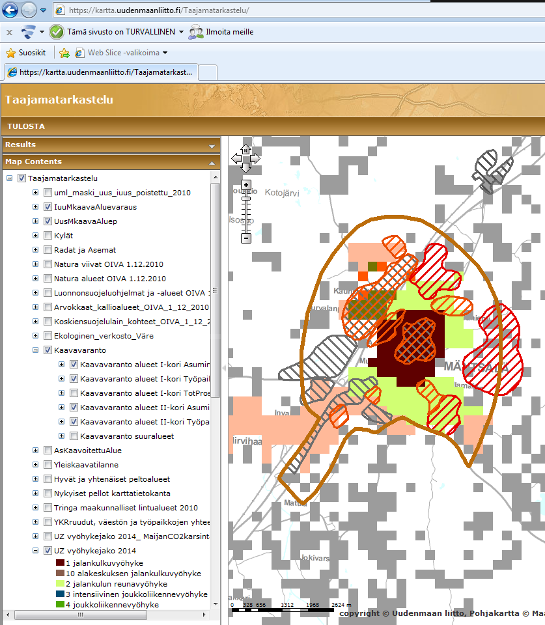Select the 'Yleiskaavatilanne' layer label
The width and height of the screenshot is (545, 625).
[86, 465]
